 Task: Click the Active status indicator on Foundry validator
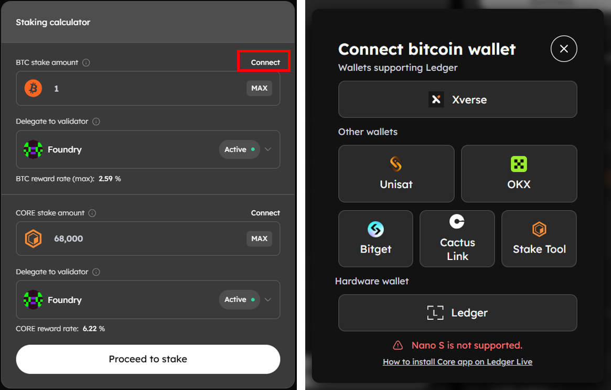239,149
